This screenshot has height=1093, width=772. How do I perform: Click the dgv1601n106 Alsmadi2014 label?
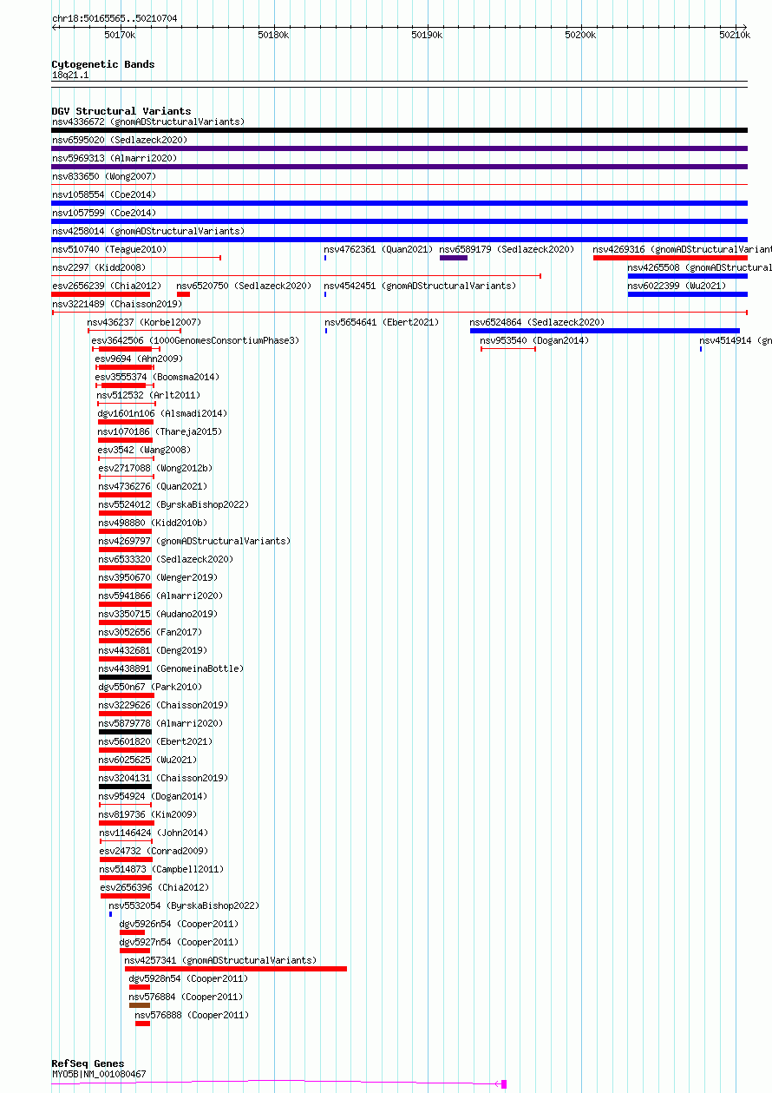coord(162,413)
